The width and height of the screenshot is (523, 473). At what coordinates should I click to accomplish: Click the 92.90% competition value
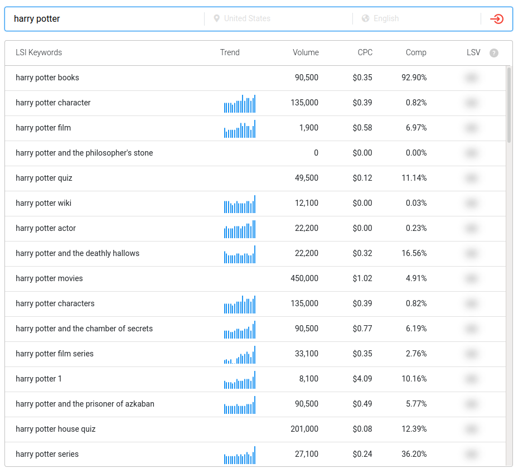[x=414, y=78]
